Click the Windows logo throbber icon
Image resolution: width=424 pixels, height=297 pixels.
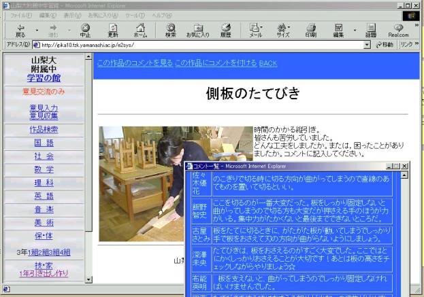pos(411,16)
